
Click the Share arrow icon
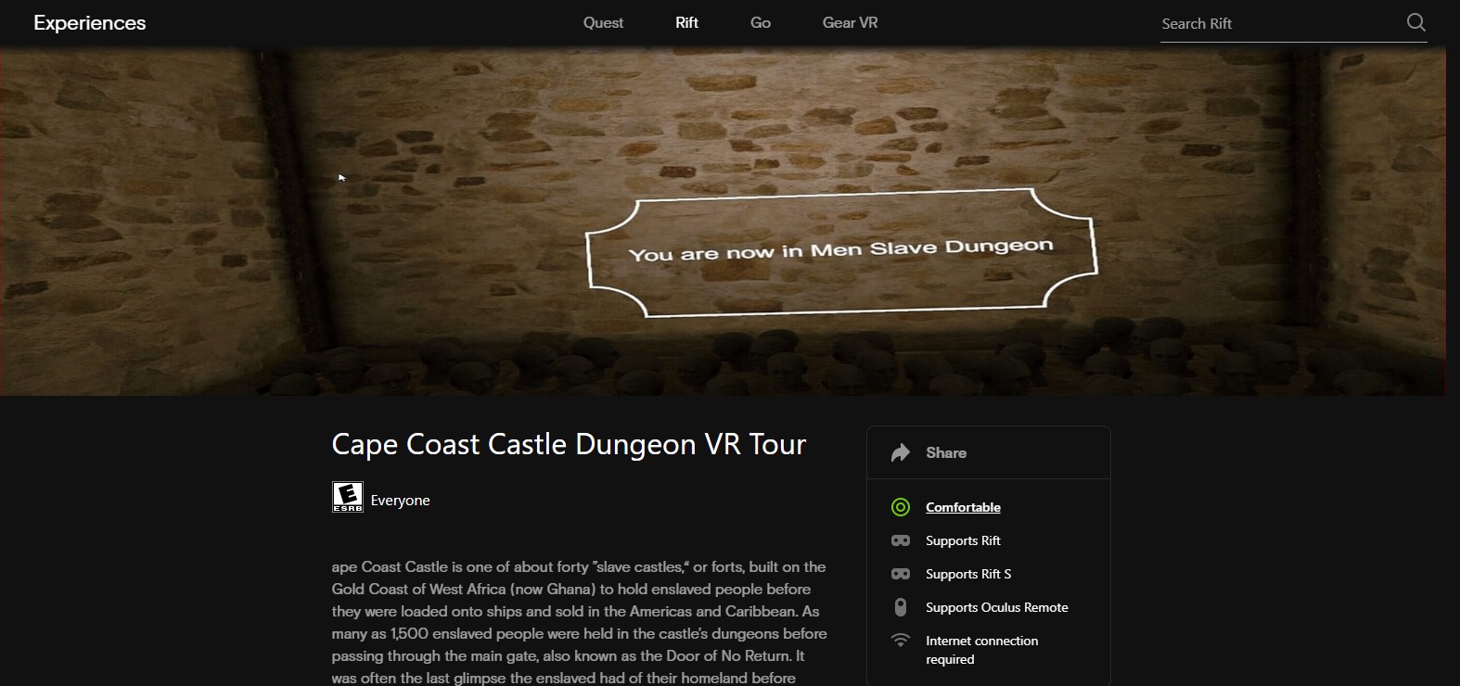(901, 452)
